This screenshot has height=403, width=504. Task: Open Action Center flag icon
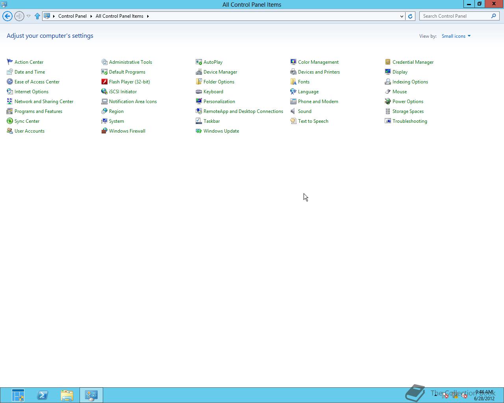tap(10, 62)
